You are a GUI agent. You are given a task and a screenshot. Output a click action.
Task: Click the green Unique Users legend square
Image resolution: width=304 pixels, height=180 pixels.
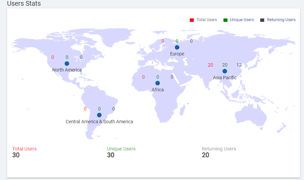[225, 20]
